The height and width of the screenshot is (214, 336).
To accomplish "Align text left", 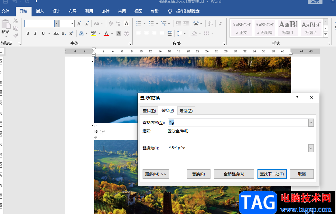I will click(x=139, y=33).
